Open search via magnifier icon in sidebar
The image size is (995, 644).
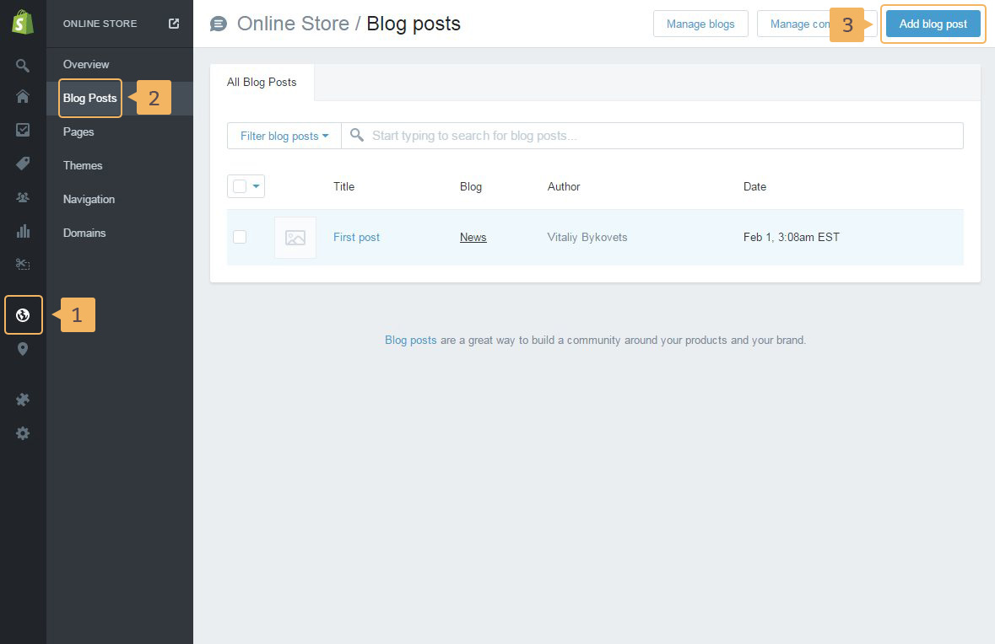23,65
